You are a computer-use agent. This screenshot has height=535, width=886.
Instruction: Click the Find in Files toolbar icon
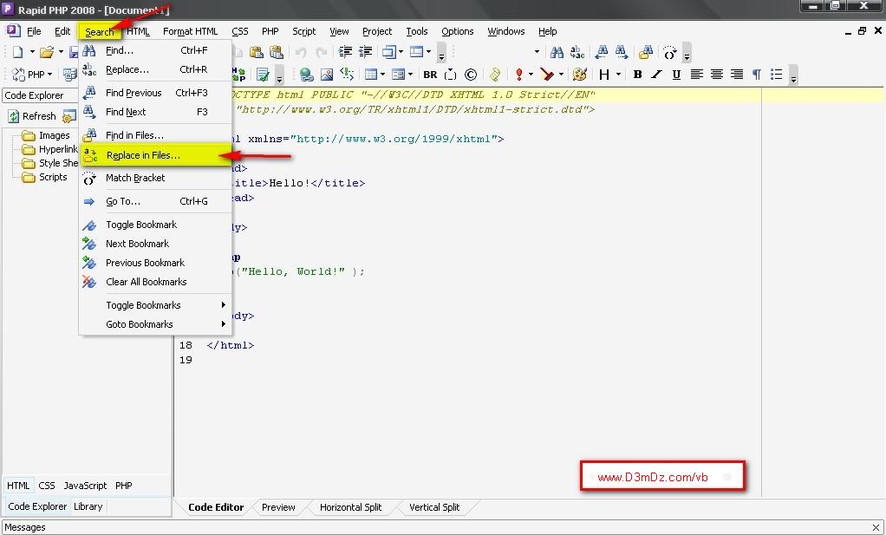point(646,53)
